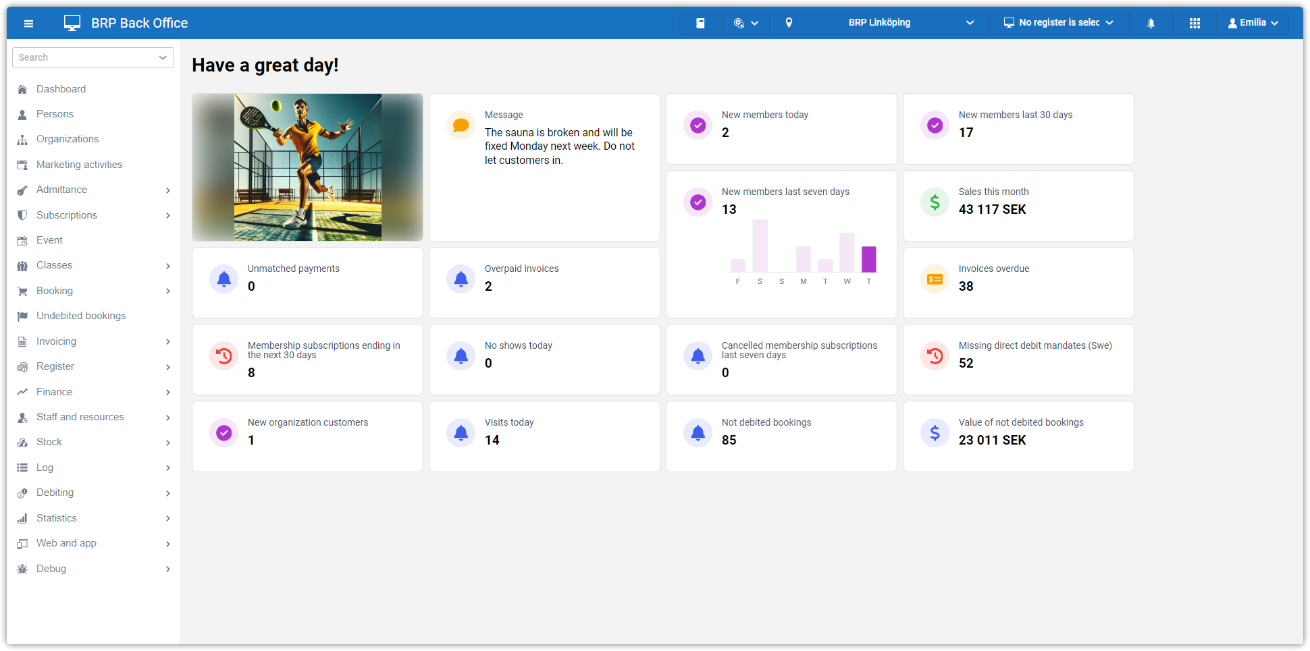Open the register selection dropdown
Image resolution: width=1310 pixels, height=651 pixels.
[1058, 23]
